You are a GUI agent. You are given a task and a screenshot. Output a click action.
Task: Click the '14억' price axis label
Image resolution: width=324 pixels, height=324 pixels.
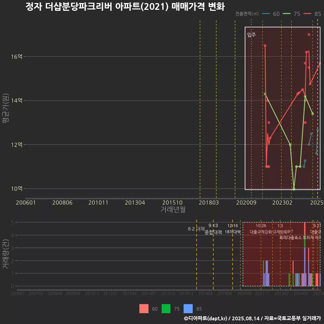click(17, 101)
